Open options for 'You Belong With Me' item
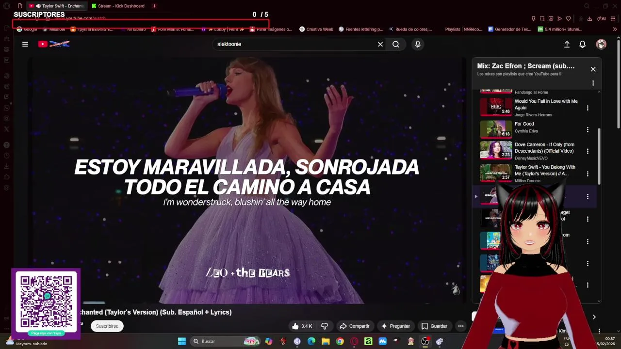 588,174
